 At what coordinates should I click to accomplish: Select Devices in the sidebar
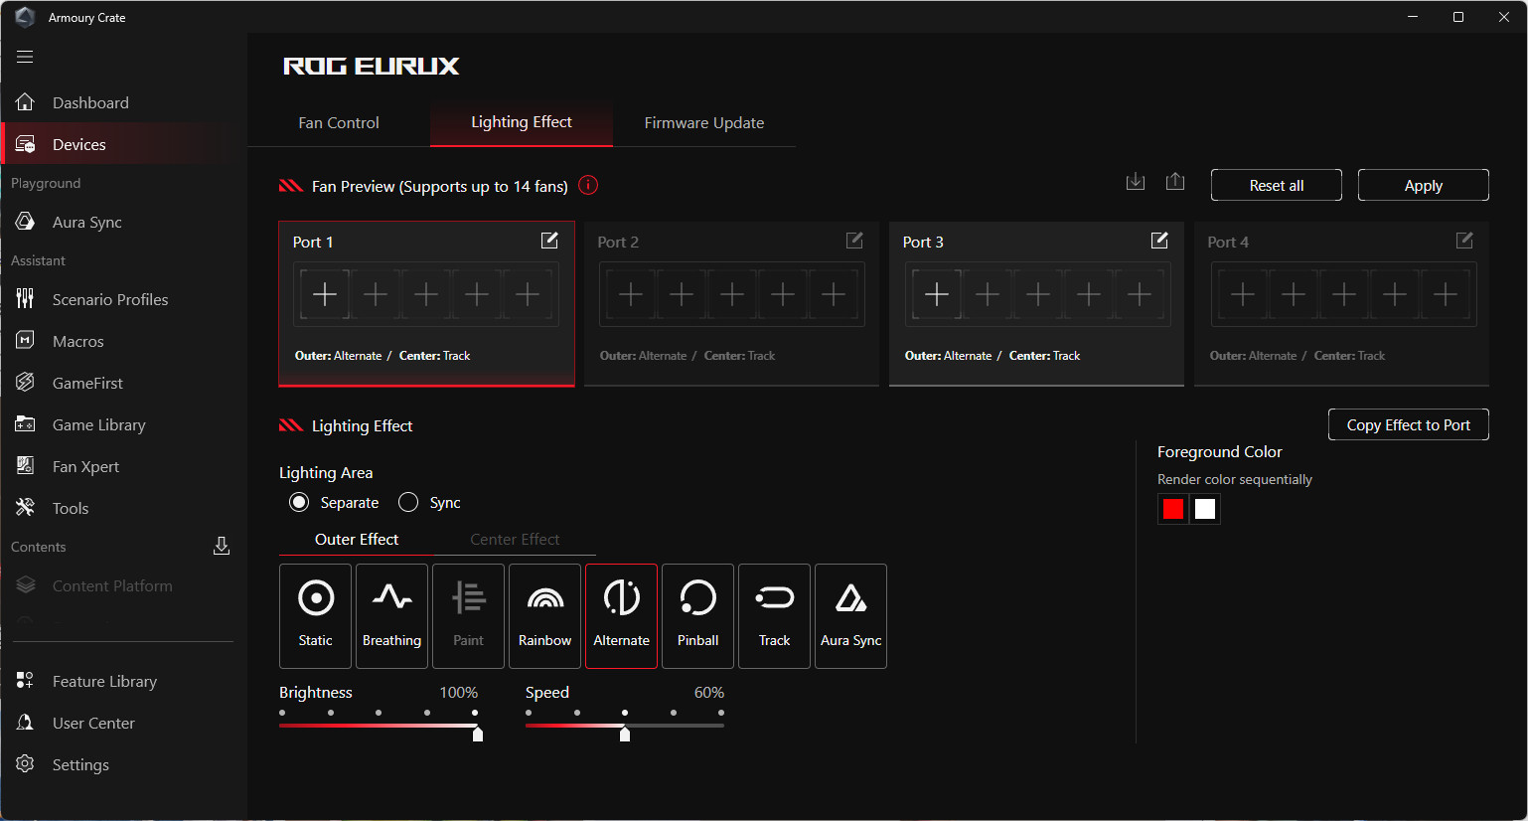tap(123, 144)
